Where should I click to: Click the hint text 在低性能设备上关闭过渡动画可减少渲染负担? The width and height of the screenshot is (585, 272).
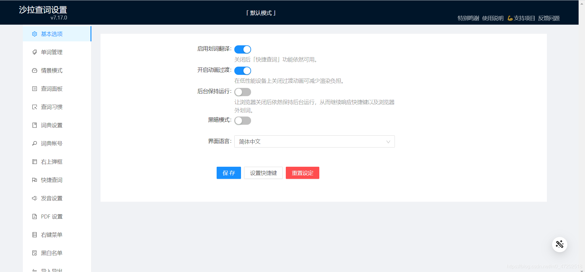(x=290, y=81)
